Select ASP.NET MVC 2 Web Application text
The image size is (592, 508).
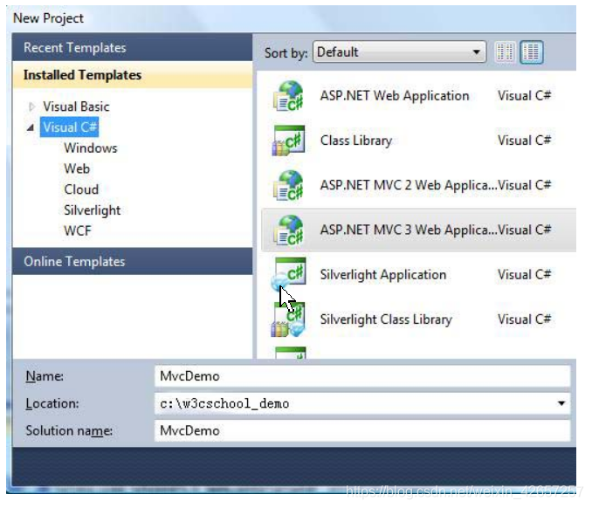coord(409,185)
